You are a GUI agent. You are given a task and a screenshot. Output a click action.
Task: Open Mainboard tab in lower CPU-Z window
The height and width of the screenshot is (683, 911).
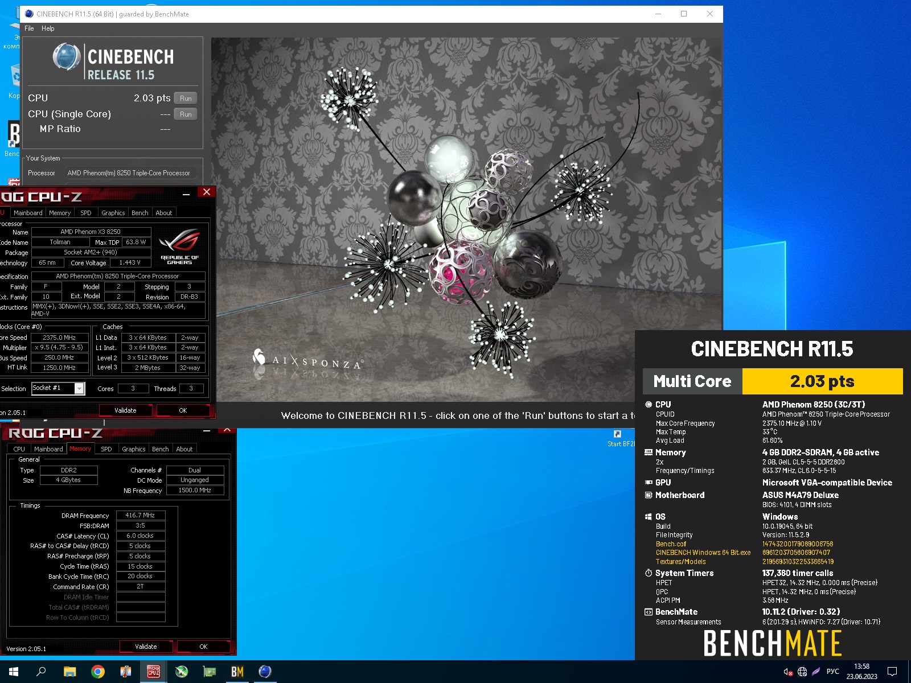coord(48,449)
